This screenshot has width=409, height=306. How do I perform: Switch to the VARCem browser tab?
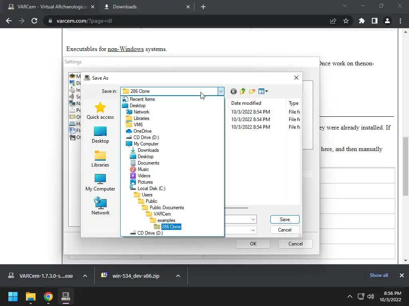pos(52,7)
